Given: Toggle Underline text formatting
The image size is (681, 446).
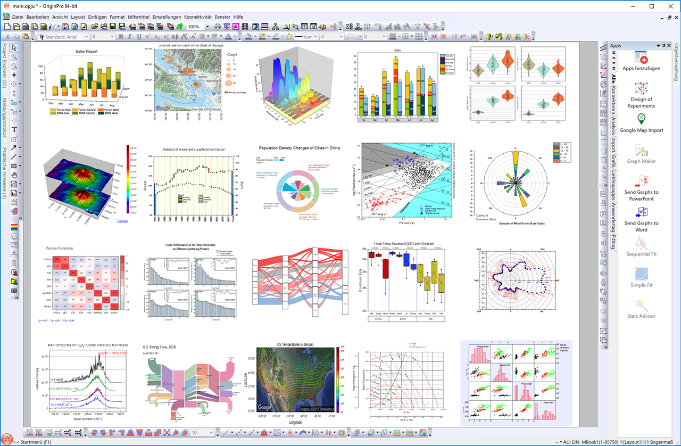Looking at the screenshot, I should tap(139, 37).
